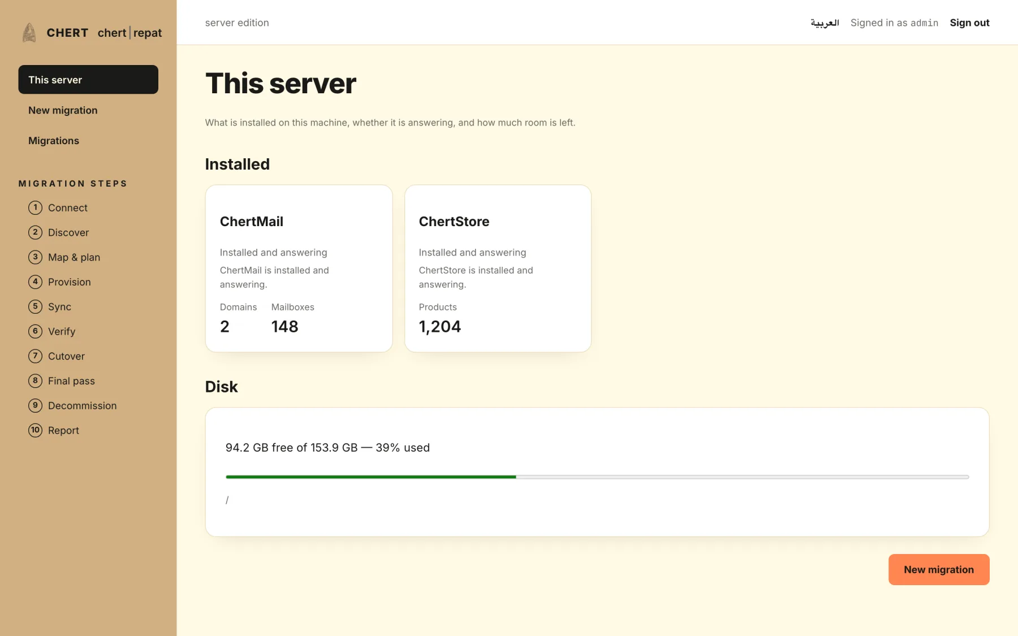The image size is (1018, 636).
Task: Click step 3 circle icon for Map & plan
Action: 35,257
